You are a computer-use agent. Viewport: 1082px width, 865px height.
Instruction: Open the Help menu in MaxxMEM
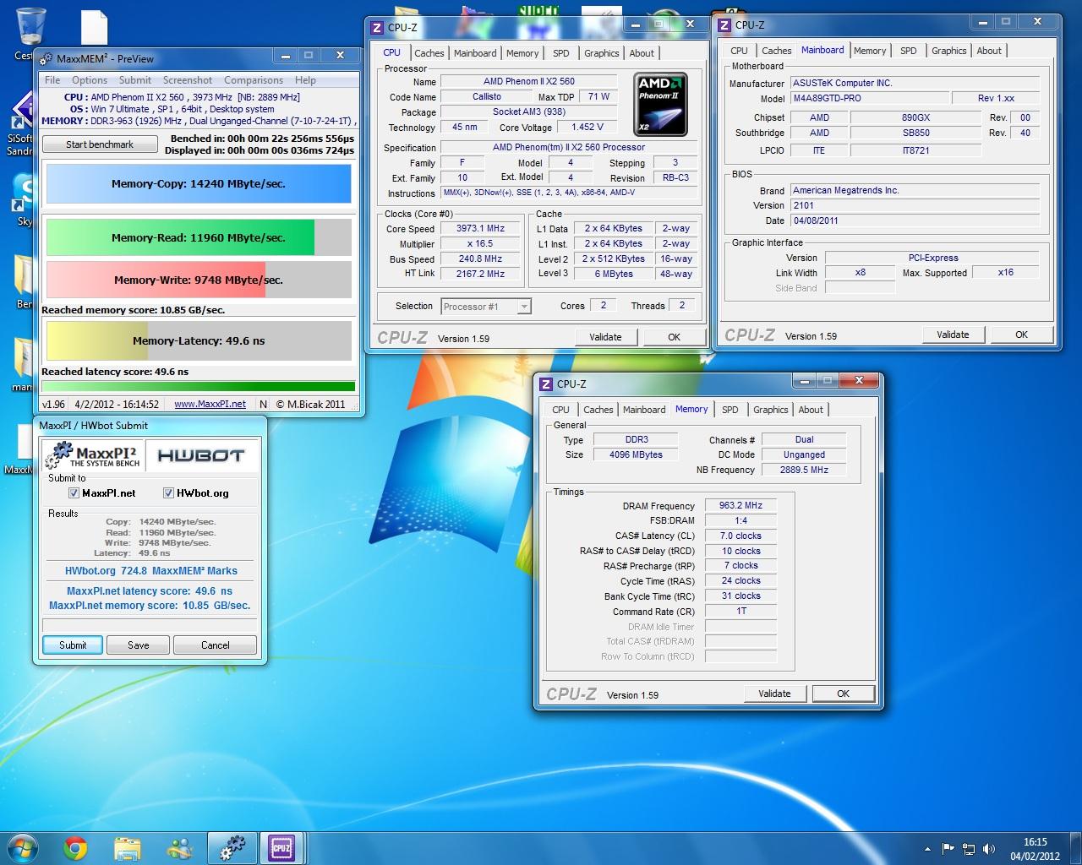tap(306, 80)
